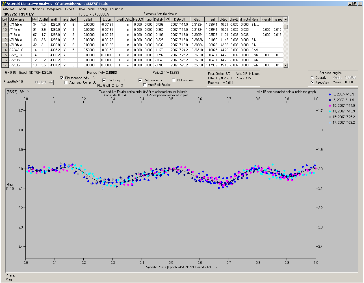Click table scrollbar up arrow
Screen dimensions: 364x283
click(286, 19)
